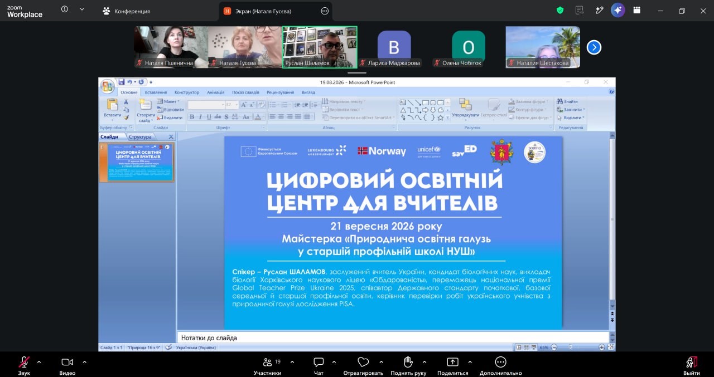Unmute microphone with Звук button

(x=24, y=366)
